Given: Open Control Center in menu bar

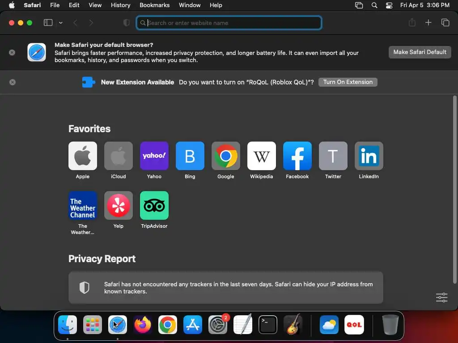Looking at the screenshot, I should coord(389,5).
